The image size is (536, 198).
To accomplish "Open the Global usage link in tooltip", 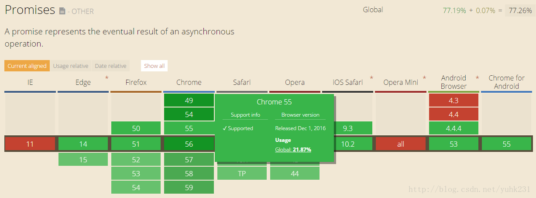I will [x=293, y=149].
